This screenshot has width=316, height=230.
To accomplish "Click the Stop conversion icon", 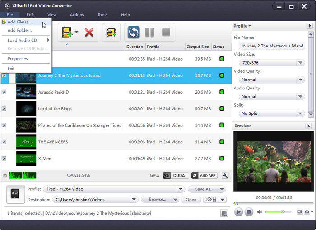I will click(x=166, y=32).
